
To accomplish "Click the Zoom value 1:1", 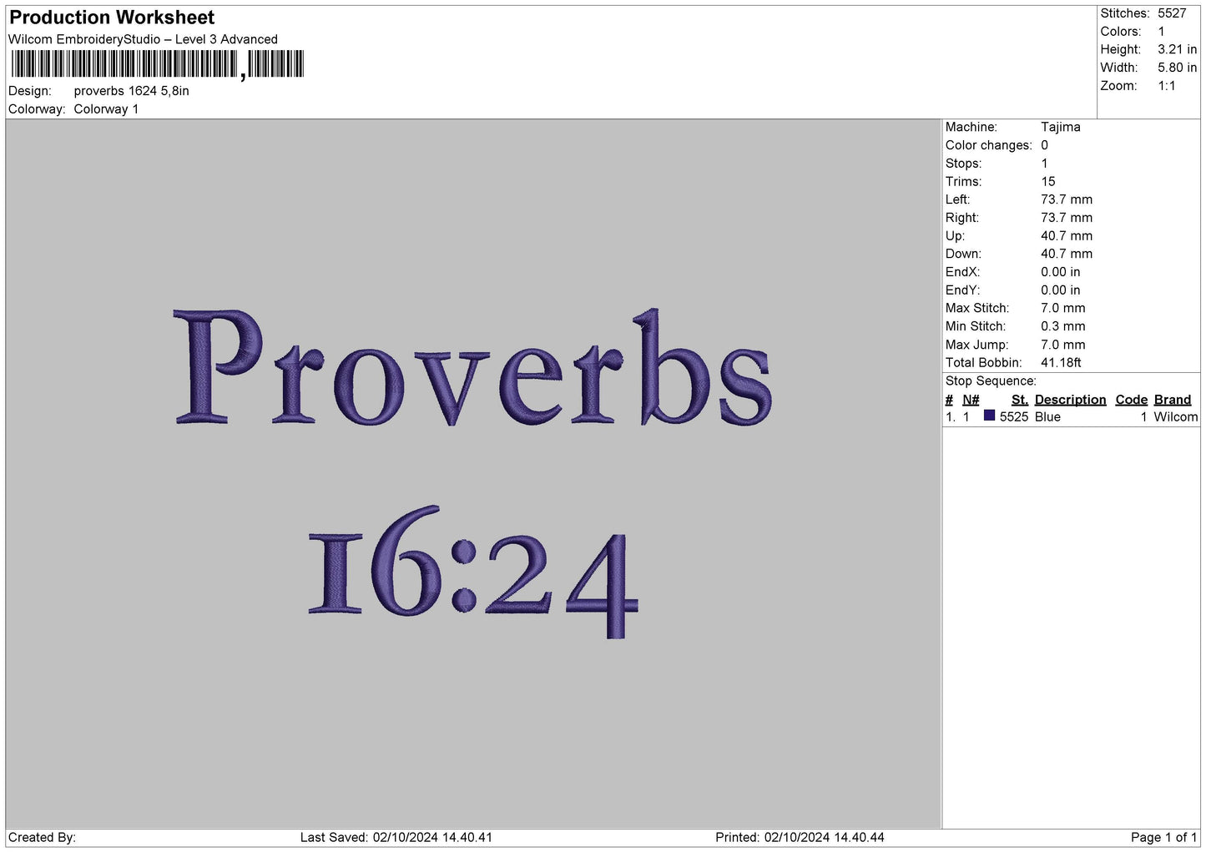I will tap(1166, 86).
